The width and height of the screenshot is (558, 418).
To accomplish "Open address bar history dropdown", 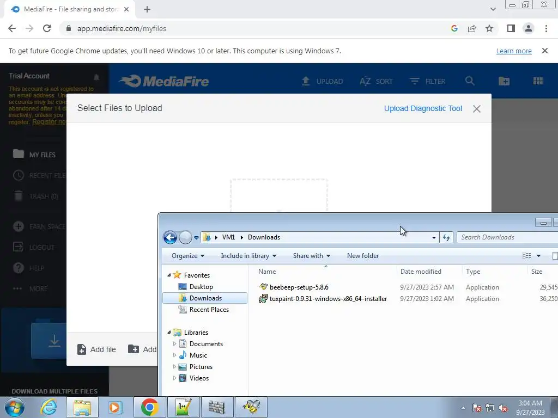I will 434,237.
